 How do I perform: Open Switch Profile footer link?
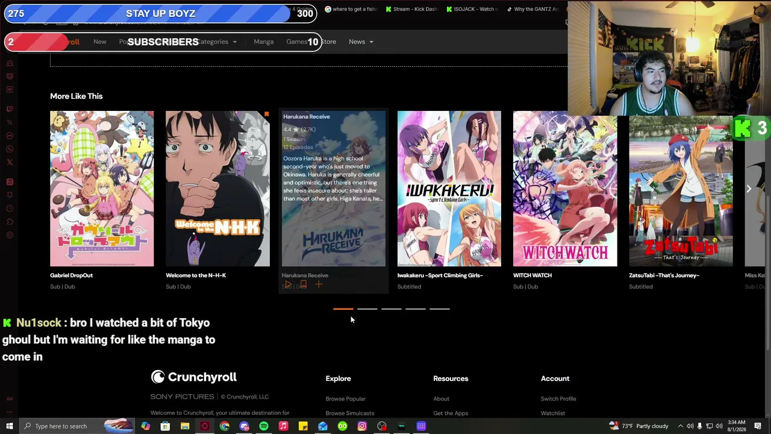pyautogui.click(x=558, y=399)
